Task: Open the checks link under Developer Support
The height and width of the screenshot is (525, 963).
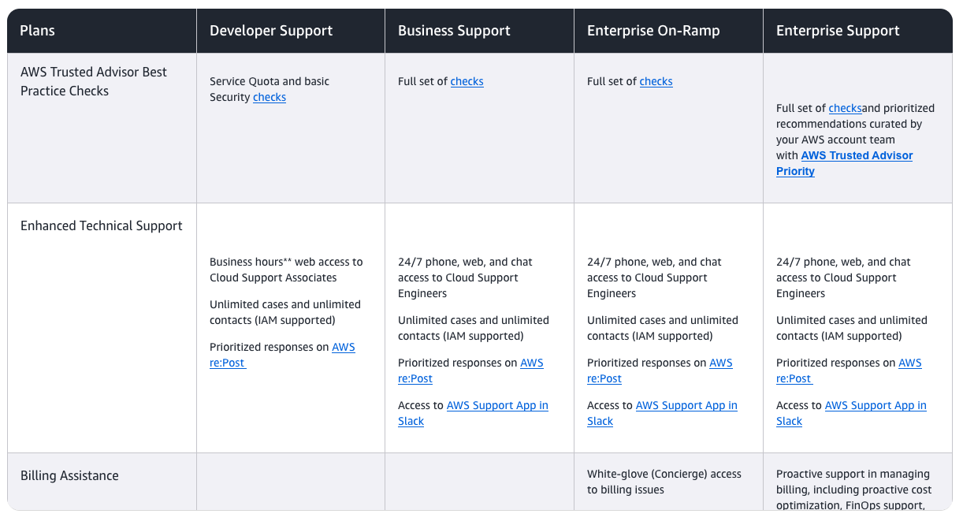Action: point(269,98)
